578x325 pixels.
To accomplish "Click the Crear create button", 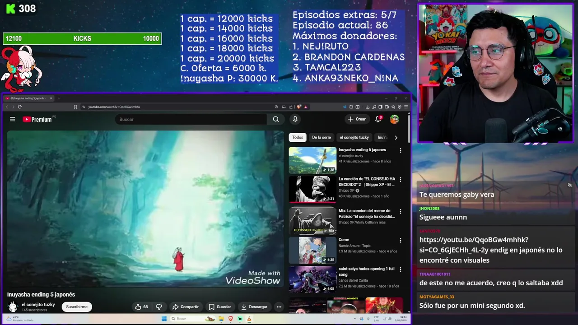I will pos(357,119).
